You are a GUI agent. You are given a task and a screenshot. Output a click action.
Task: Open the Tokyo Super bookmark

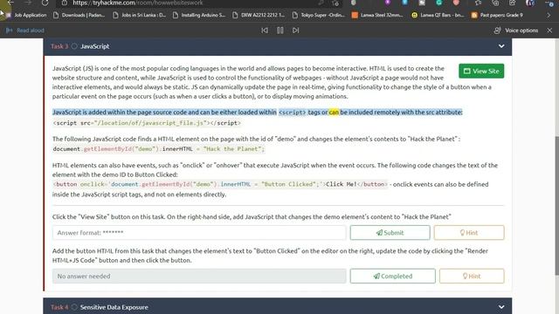[x=318, y=15]
